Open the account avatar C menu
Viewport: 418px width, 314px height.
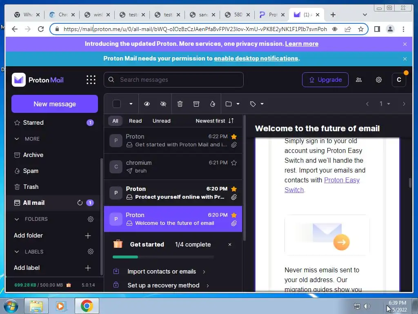399,80
